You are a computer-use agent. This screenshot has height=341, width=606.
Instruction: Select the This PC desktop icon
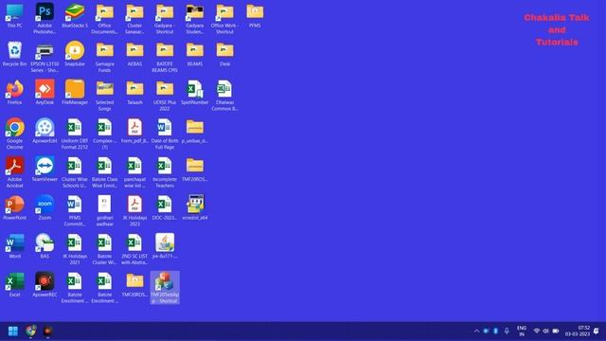(x=15, y=15)
